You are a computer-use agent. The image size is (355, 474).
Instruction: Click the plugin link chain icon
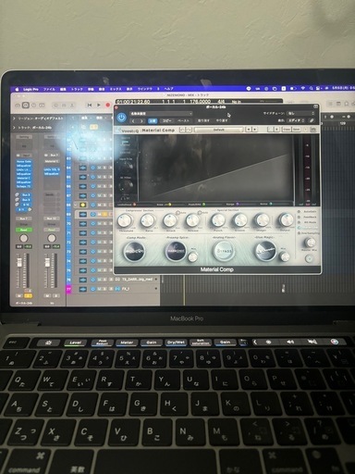coord(312,120)
